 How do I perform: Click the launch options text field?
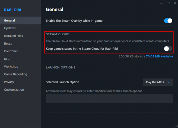coord(109,99)
